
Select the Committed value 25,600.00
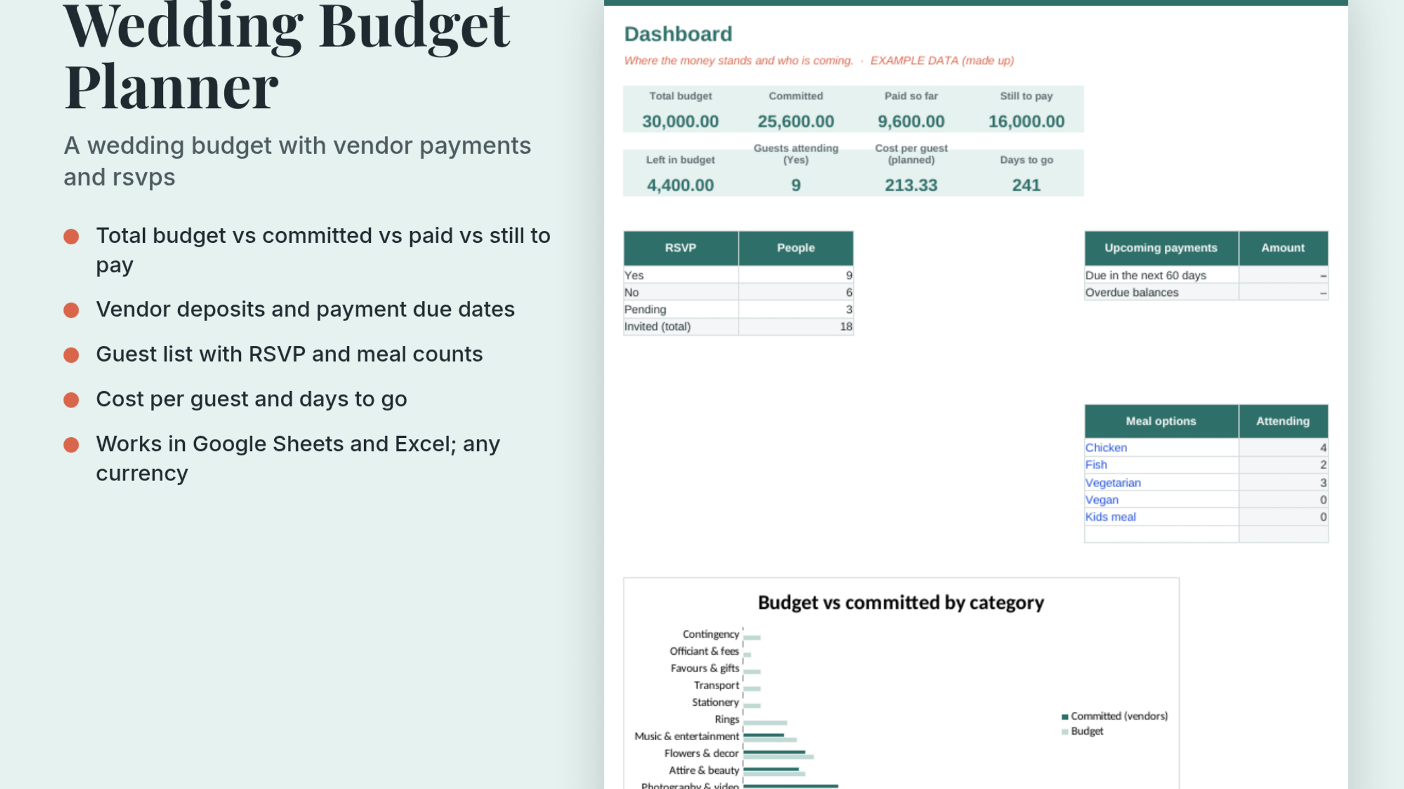796,121
